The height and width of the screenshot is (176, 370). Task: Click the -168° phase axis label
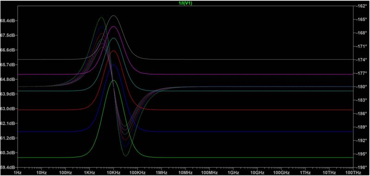click(361, 33)
